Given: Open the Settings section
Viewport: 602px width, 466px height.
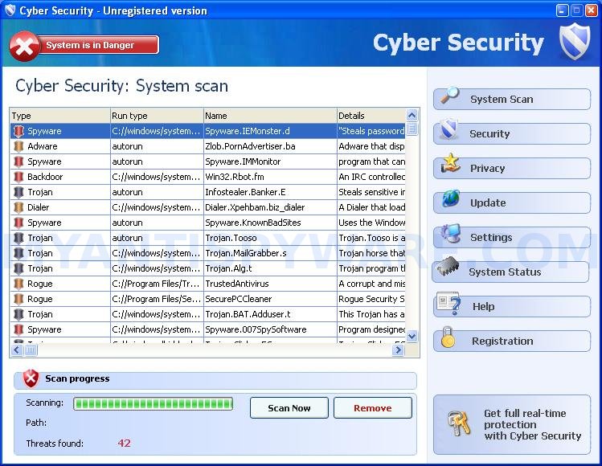Looking at the screenshot, I should point(512,237).
